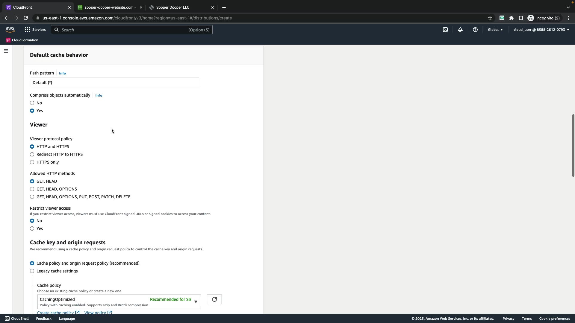The image size is (575, 323).
Task: Select Redirect HTTP to HTTPS option
Action: coord(32,154)
